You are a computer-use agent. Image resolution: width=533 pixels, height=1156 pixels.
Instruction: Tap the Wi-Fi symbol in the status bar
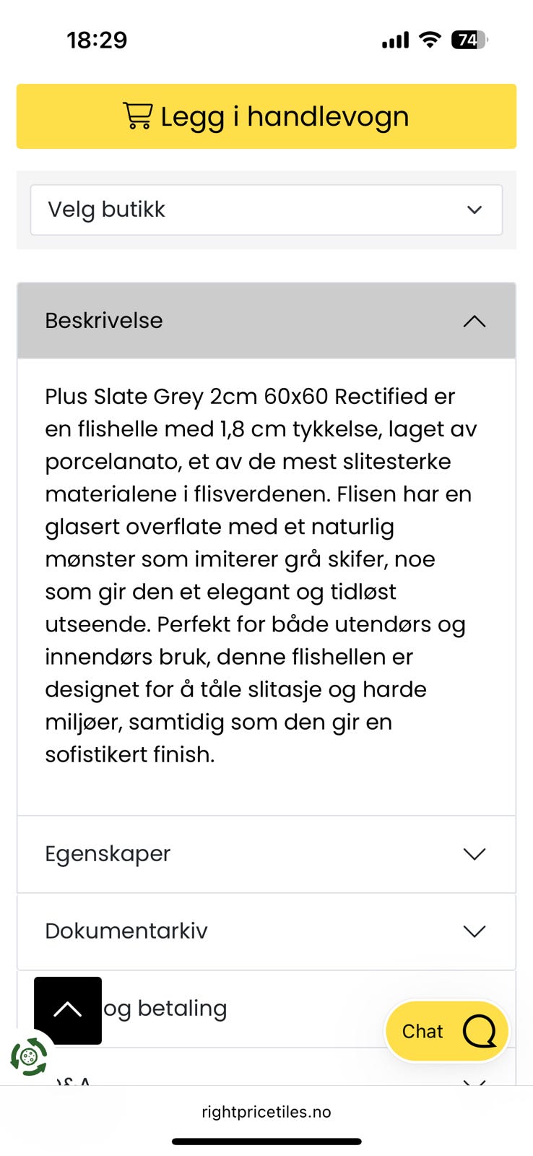point(429,40)
